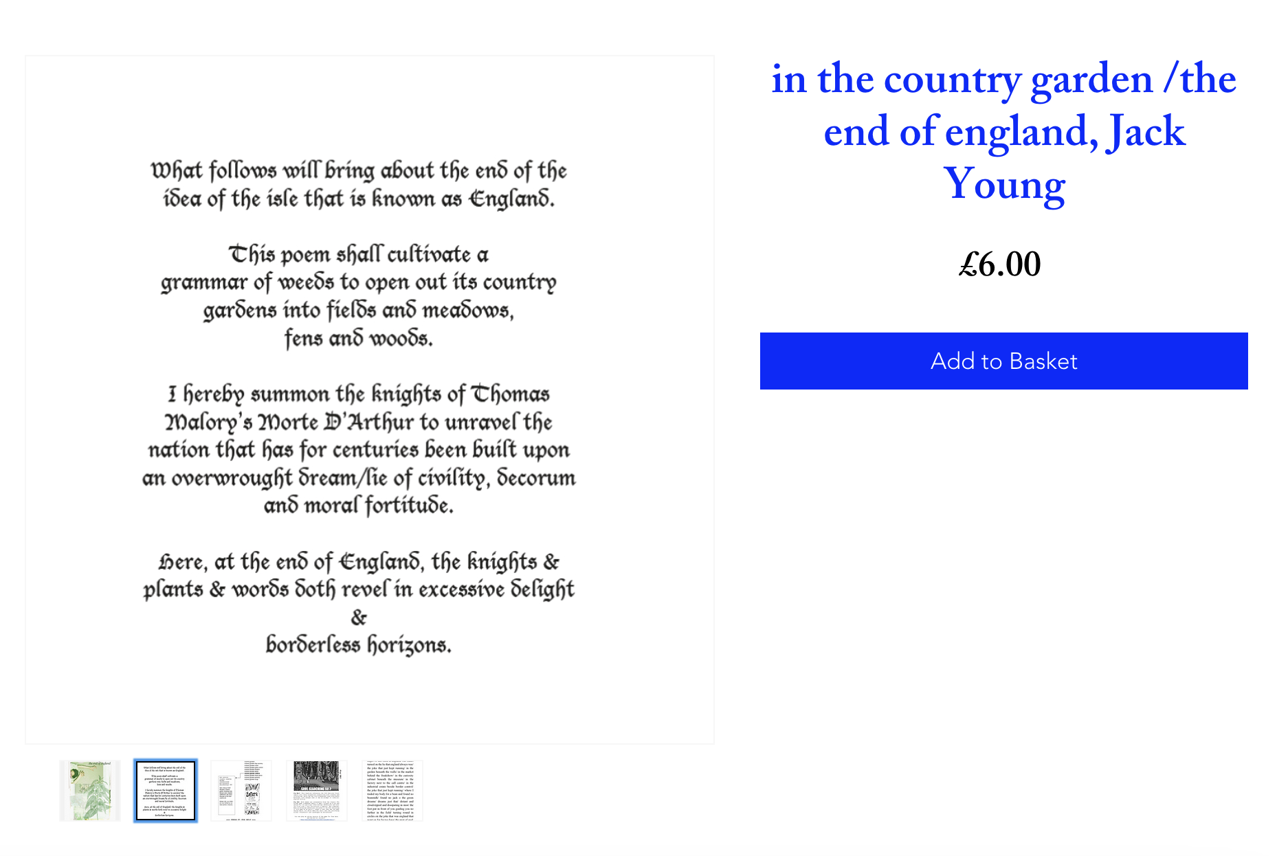Click the lone ampersand in the poem

click(359, 618)
